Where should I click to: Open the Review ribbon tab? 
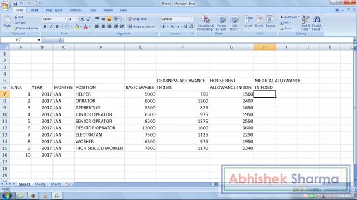coord(108,10)
